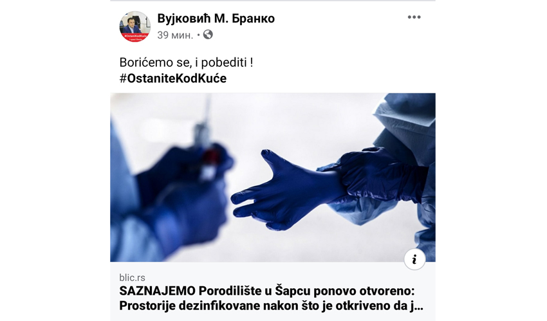Open Вујковић М. Бранко profile picture
The image size is (547, 321).
135,26
